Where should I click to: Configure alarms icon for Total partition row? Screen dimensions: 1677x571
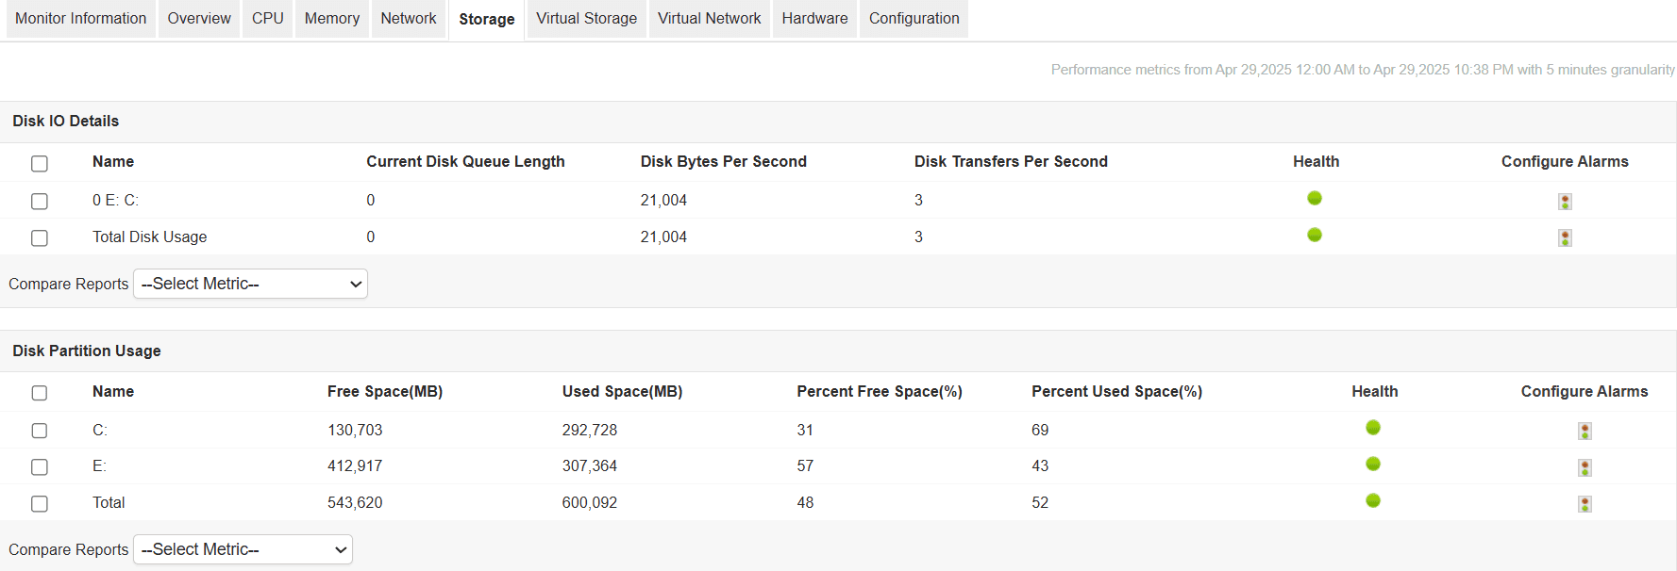point(1585,504)
